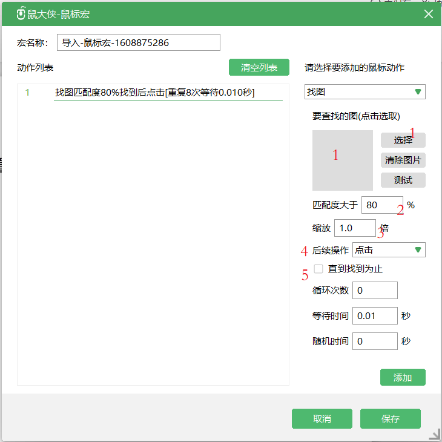Click the 清空列表 button
Viewport: 442px width, 442px height.
click(259, 67)
